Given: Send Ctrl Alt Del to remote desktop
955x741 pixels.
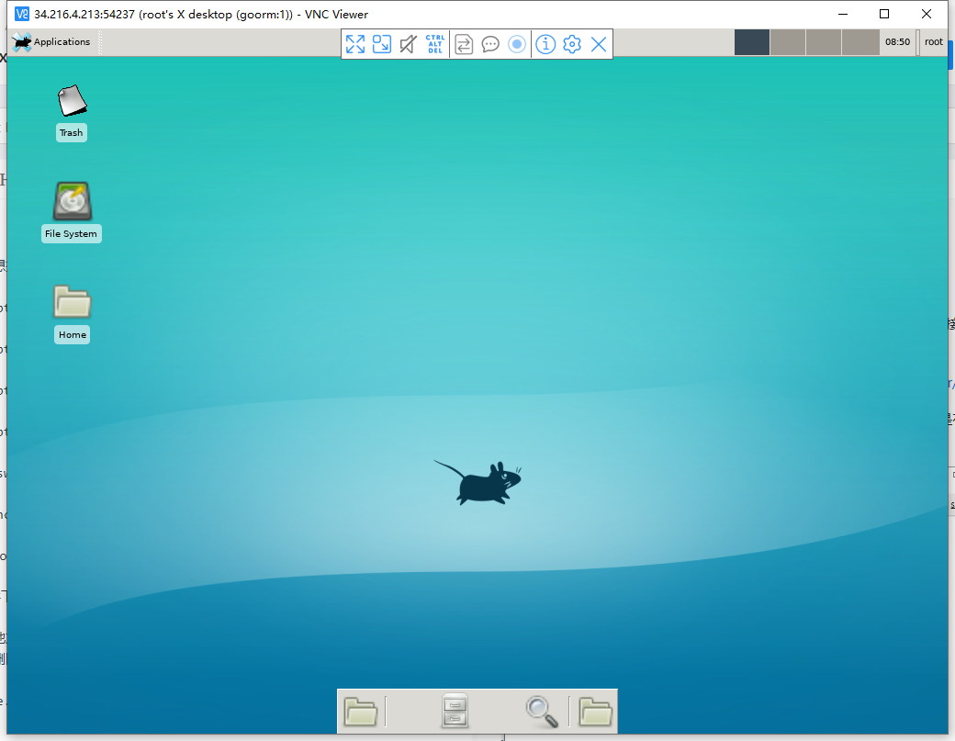Looking at the screenshot, I should (435, 44).
